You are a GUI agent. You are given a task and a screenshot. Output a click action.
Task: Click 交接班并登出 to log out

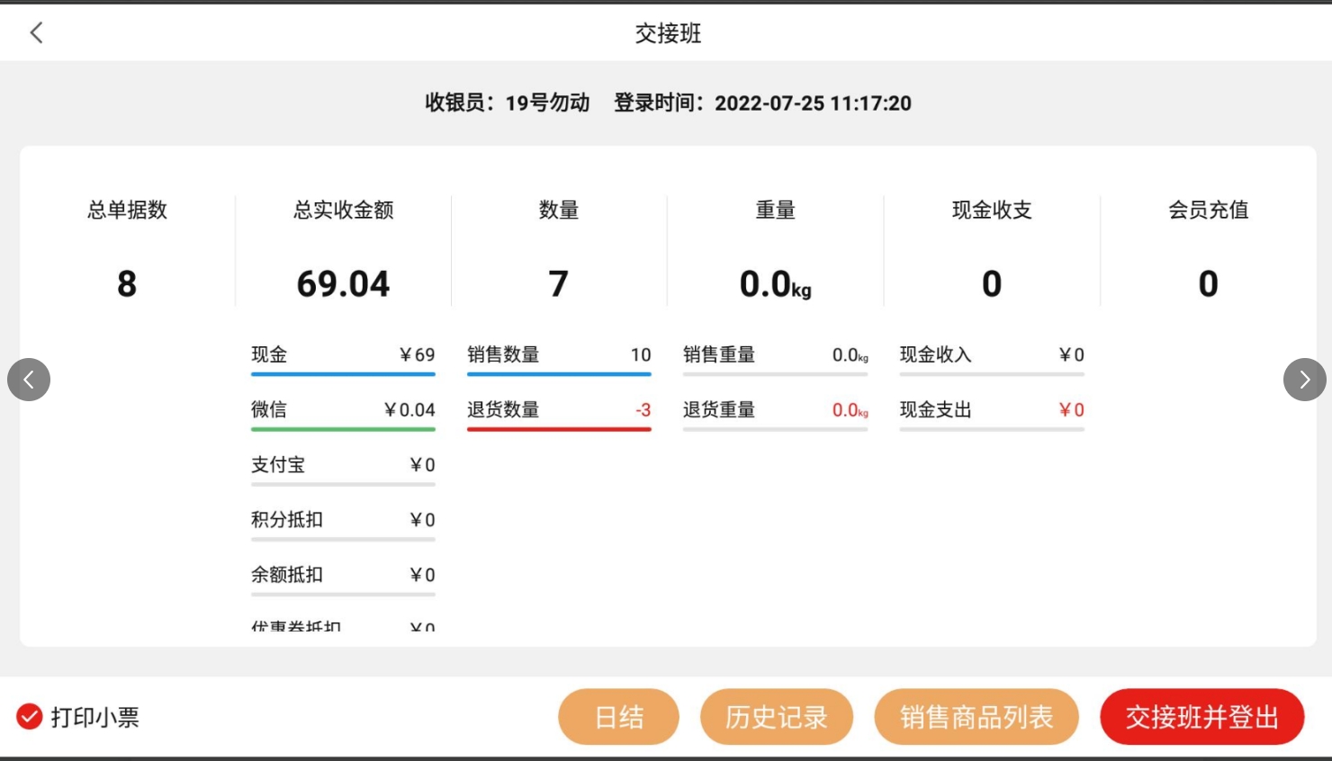(x=1201, y=717)
